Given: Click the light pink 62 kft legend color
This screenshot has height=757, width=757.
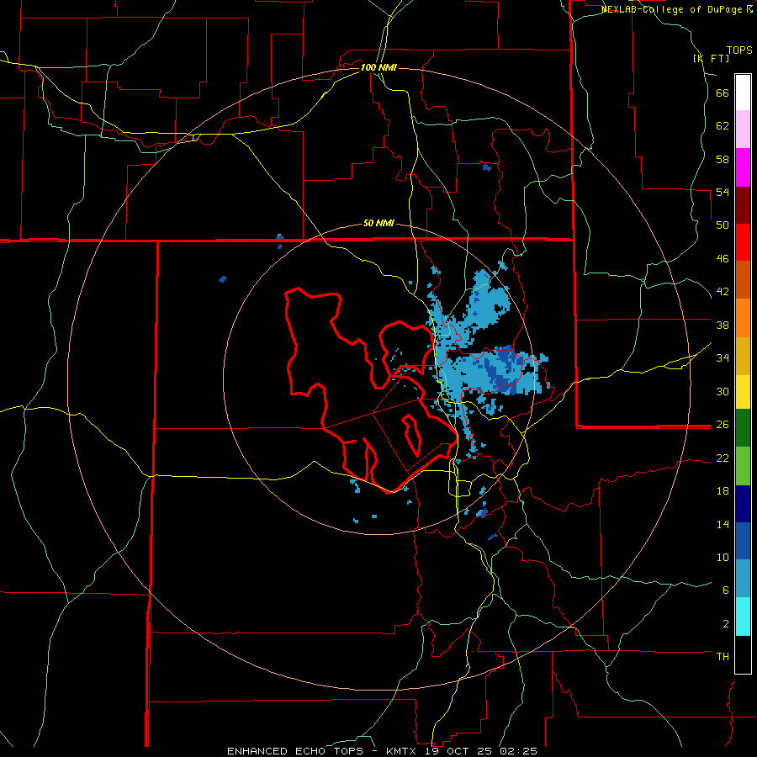Looking at the screenshot, I should [x=743, y=129].
